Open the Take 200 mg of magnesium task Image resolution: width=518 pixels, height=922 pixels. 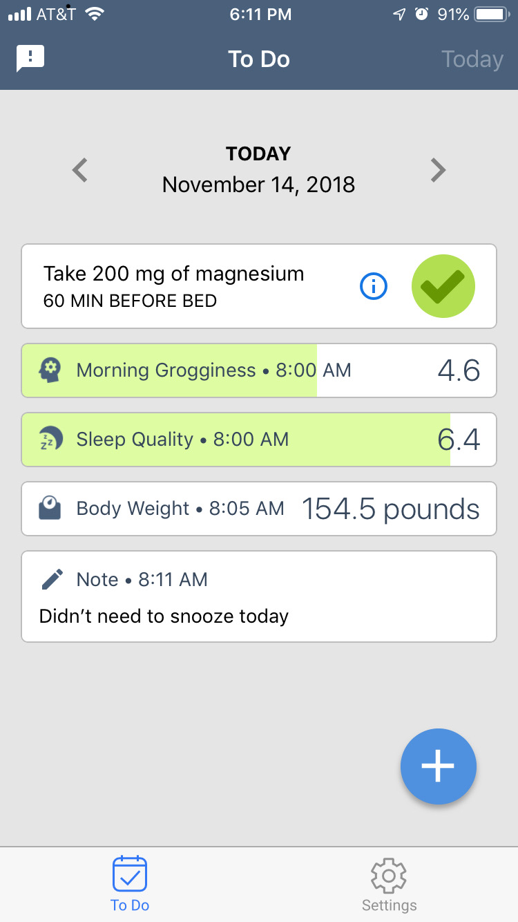(x=173, y=286)
